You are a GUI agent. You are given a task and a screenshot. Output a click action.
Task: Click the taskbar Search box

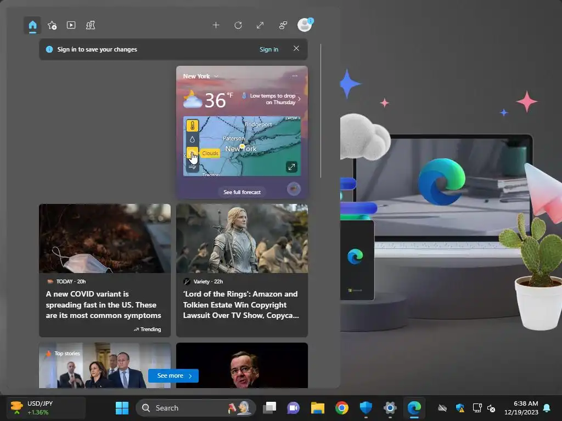click(196, 408)
